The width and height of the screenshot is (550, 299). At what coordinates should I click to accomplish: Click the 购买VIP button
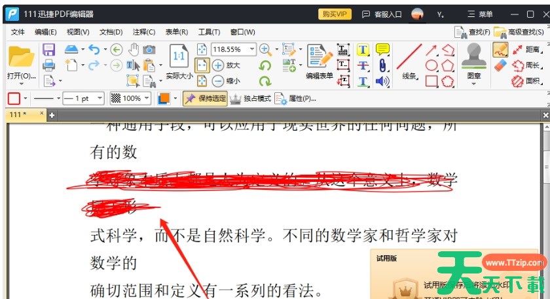pos(335,14)
